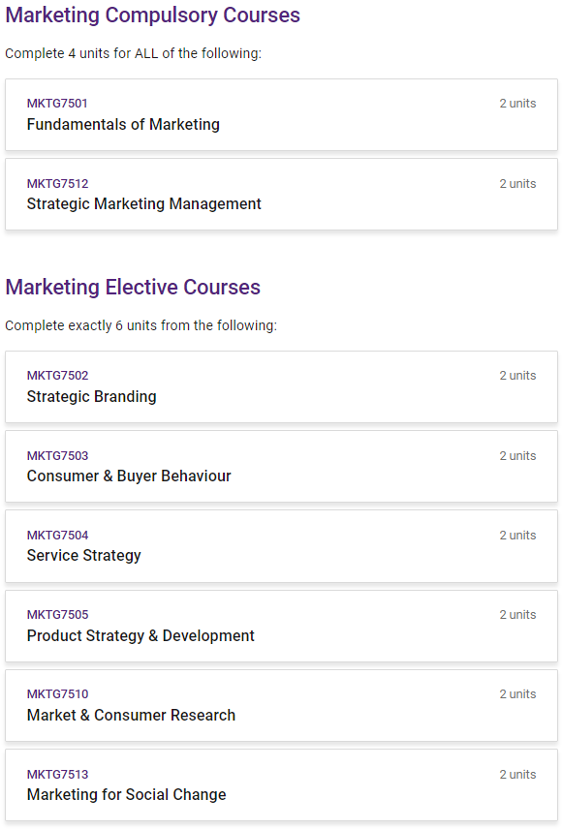Select the Marketing Compulsory Courses heading
Viewport: 562px width, 829px height.
click(152, 15)
